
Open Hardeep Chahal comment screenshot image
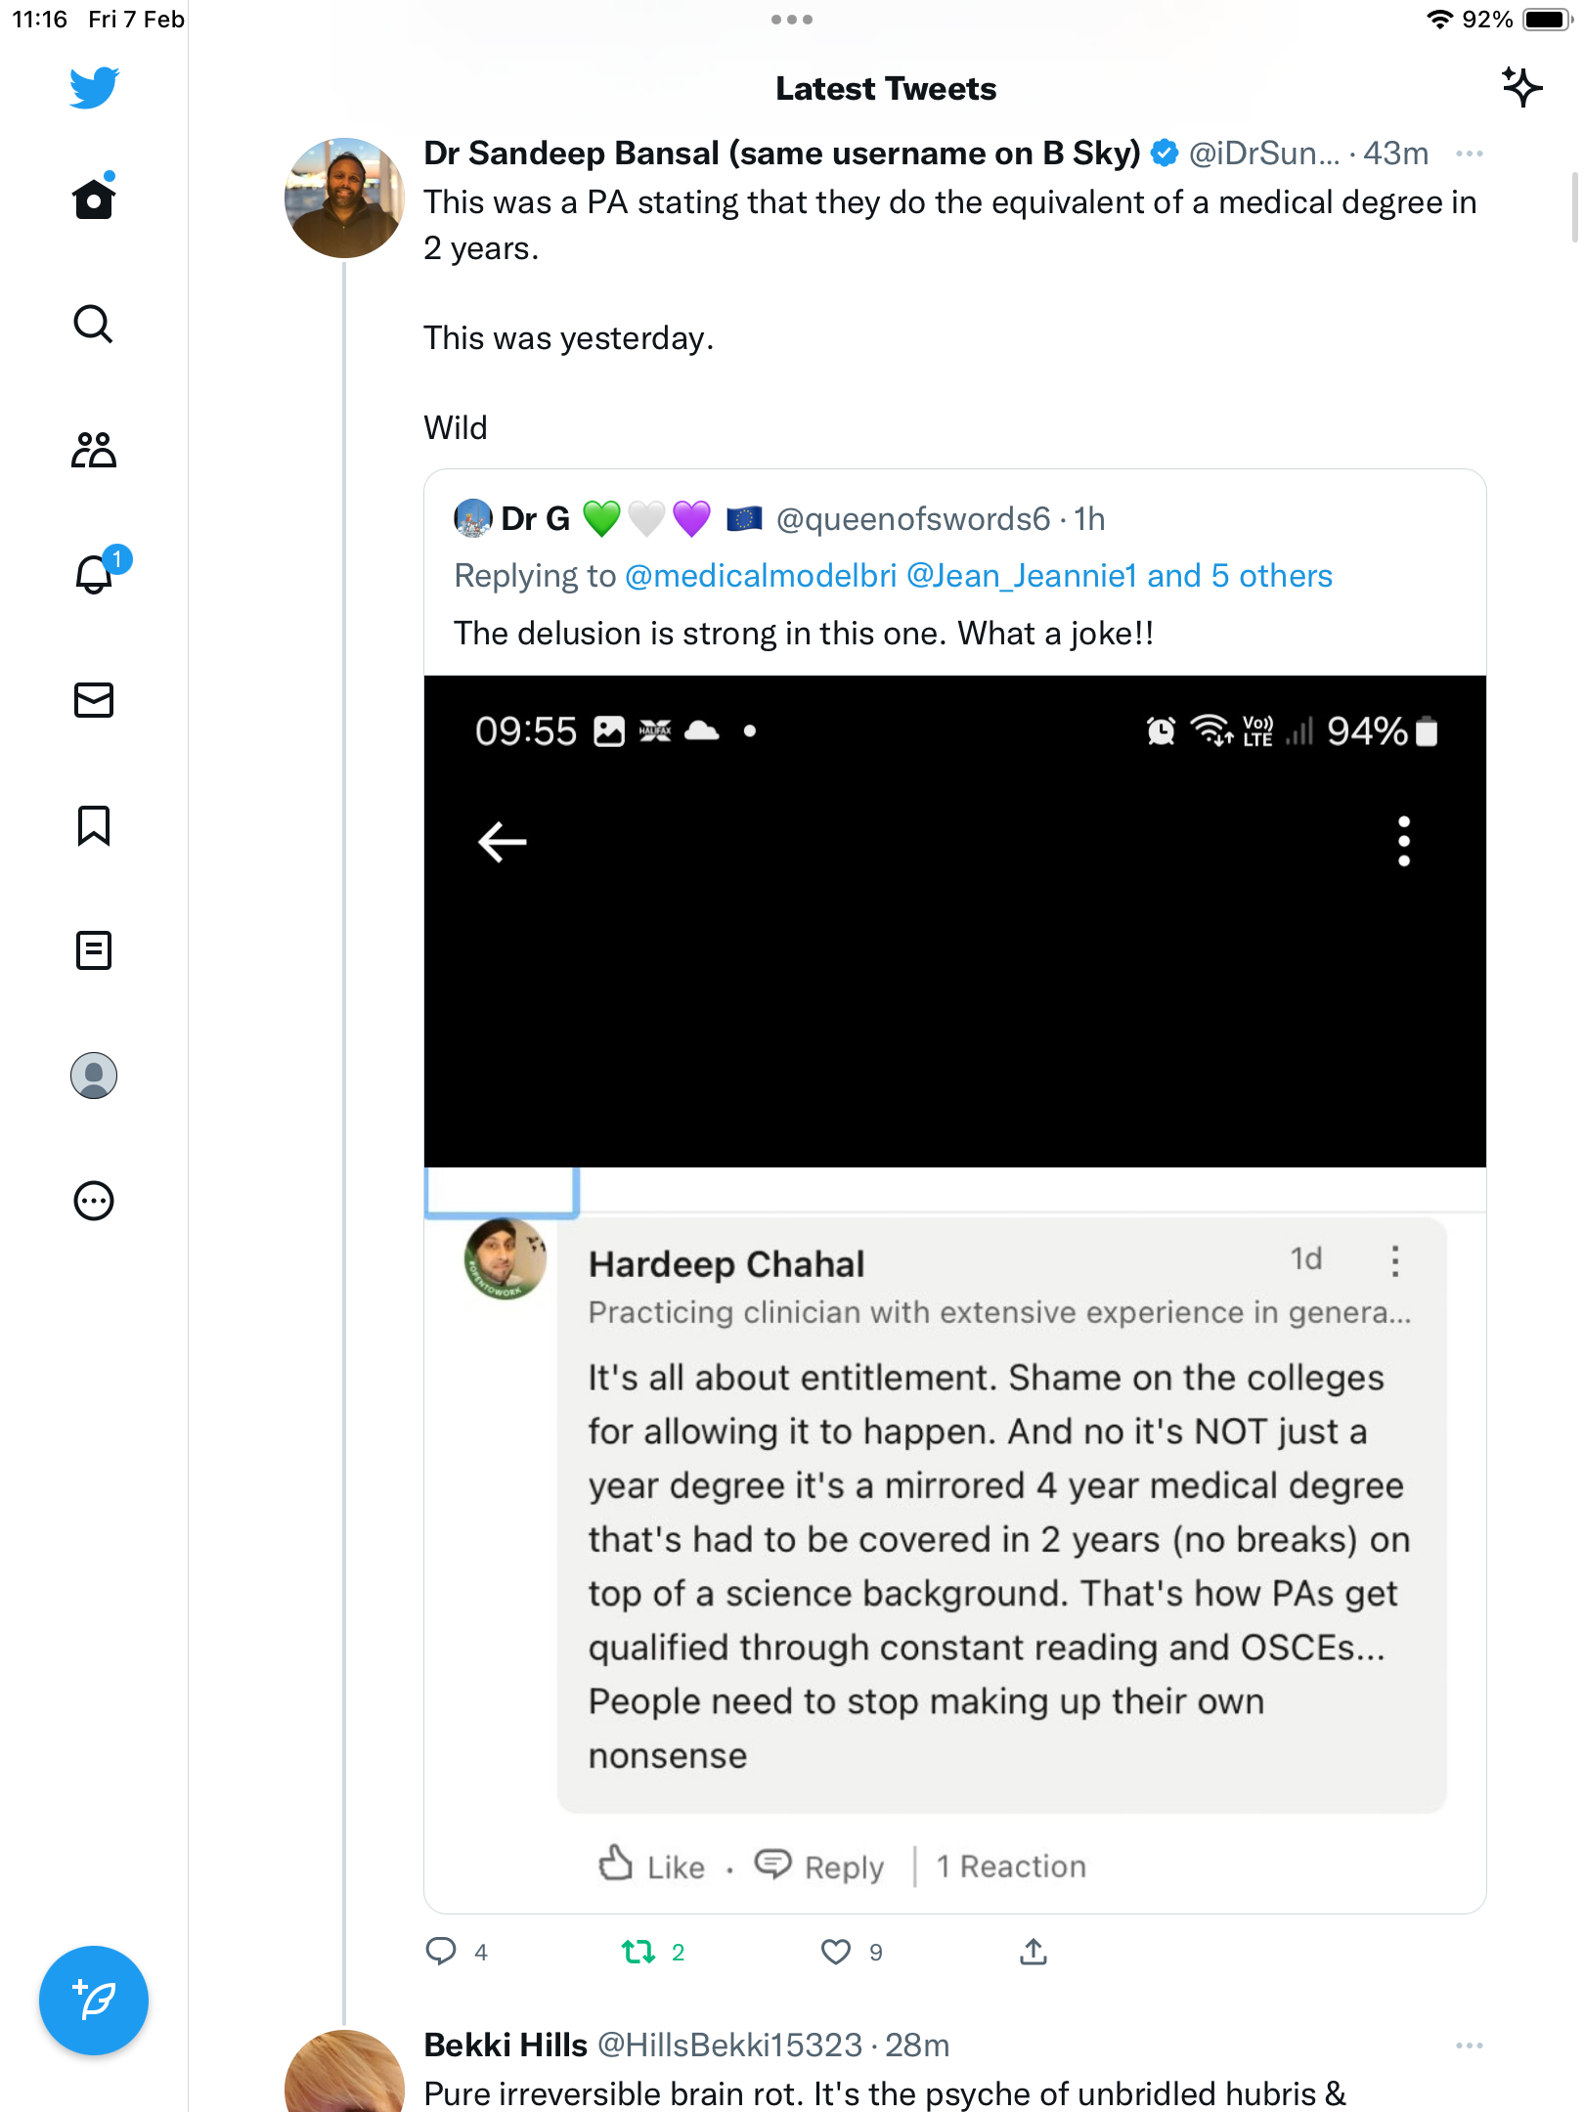coord(955,1295)
